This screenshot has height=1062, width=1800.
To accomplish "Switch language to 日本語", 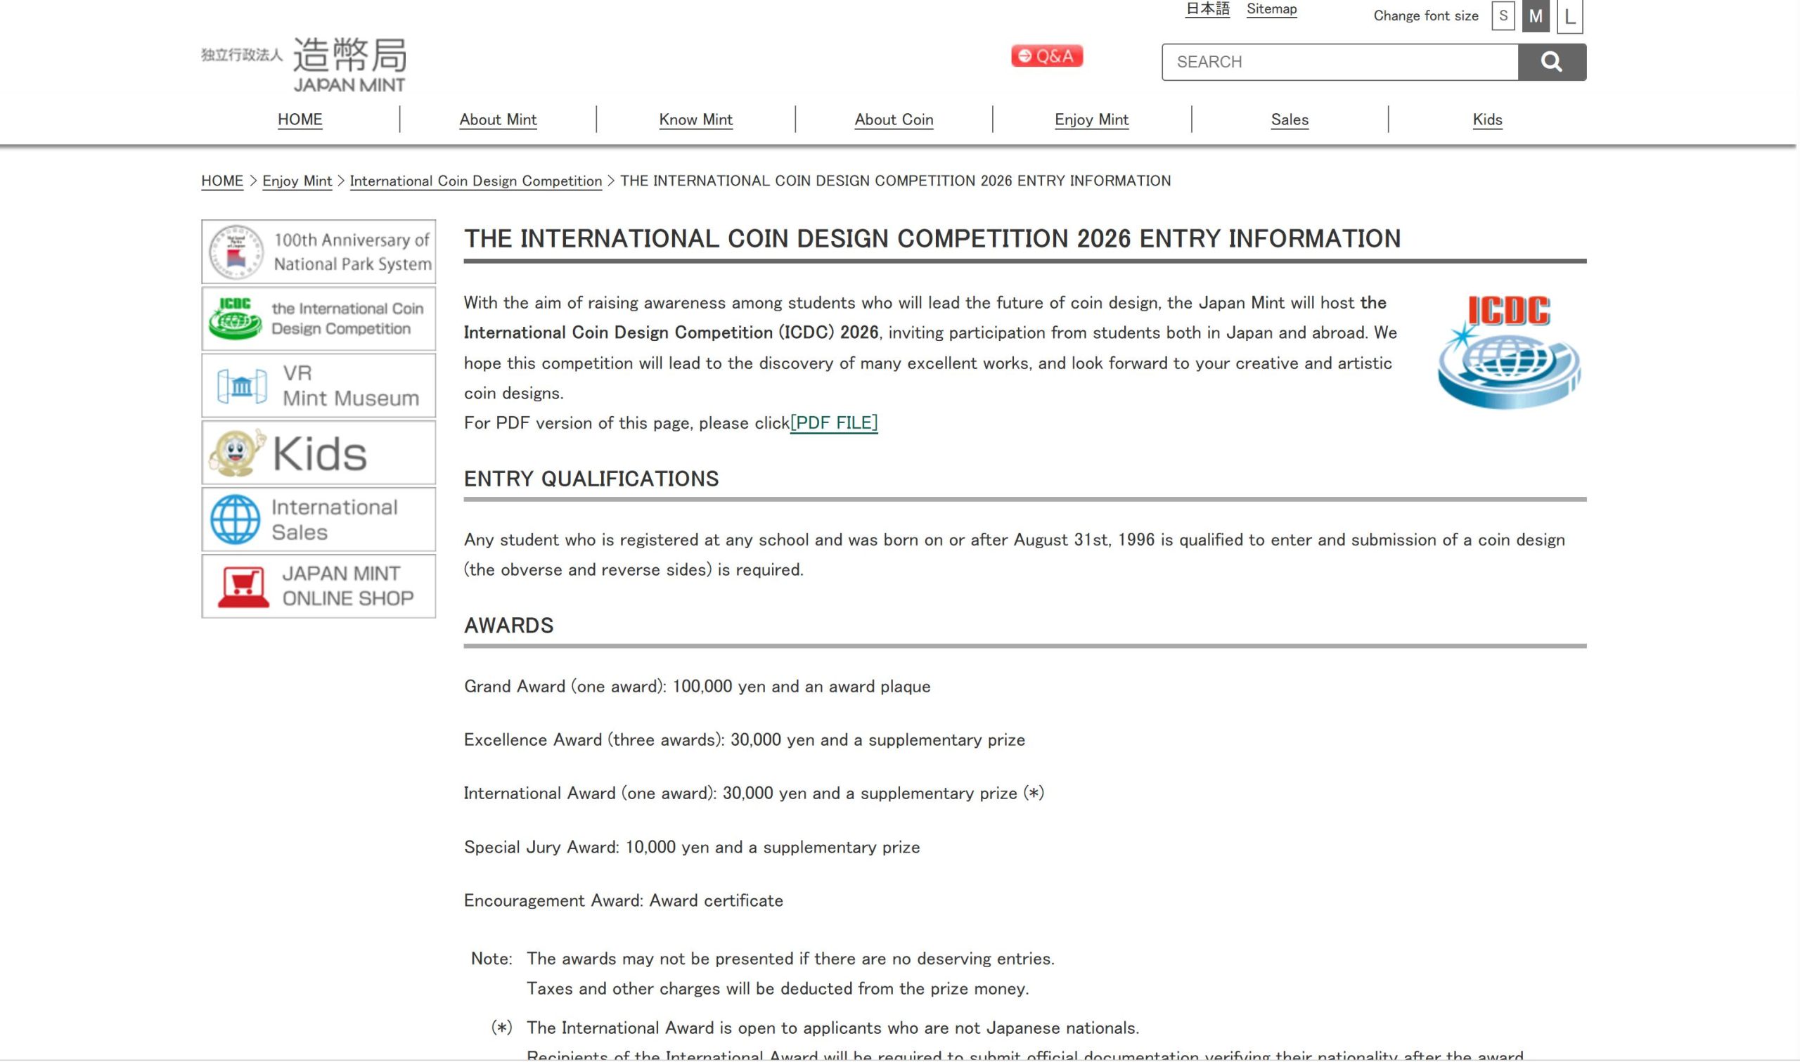I will [x=1207, y=9].
